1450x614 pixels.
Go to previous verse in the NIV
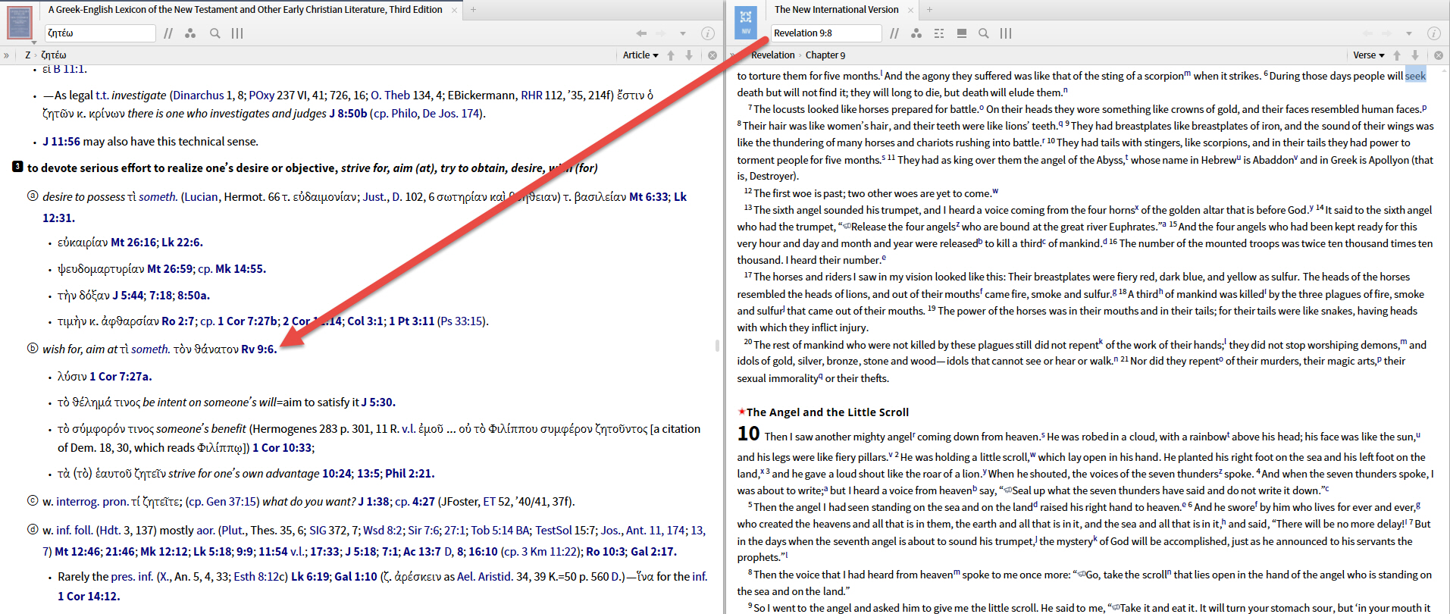(1397, 55)
